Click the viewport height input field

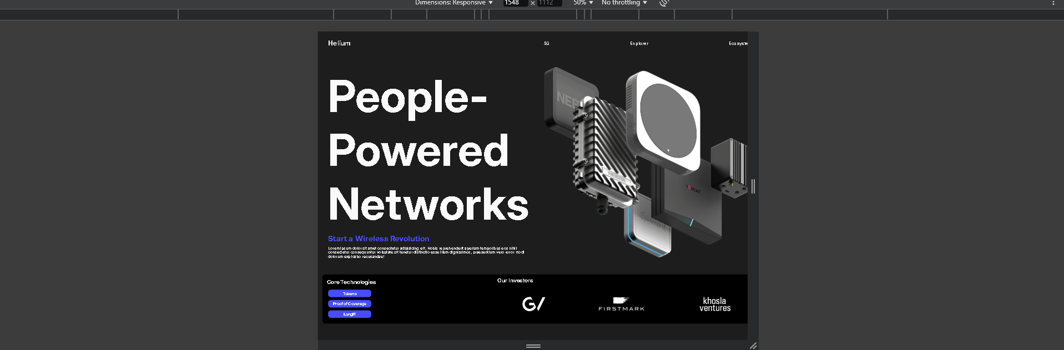549,3
